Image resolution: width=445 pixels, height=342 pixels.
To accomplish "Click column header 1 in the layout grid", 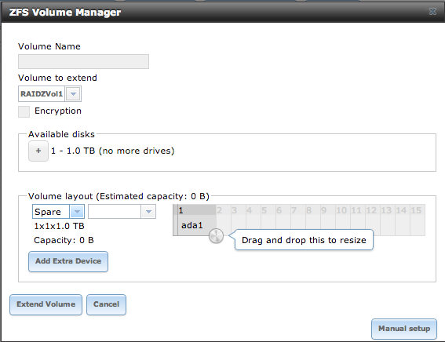I will coord(197,210).
